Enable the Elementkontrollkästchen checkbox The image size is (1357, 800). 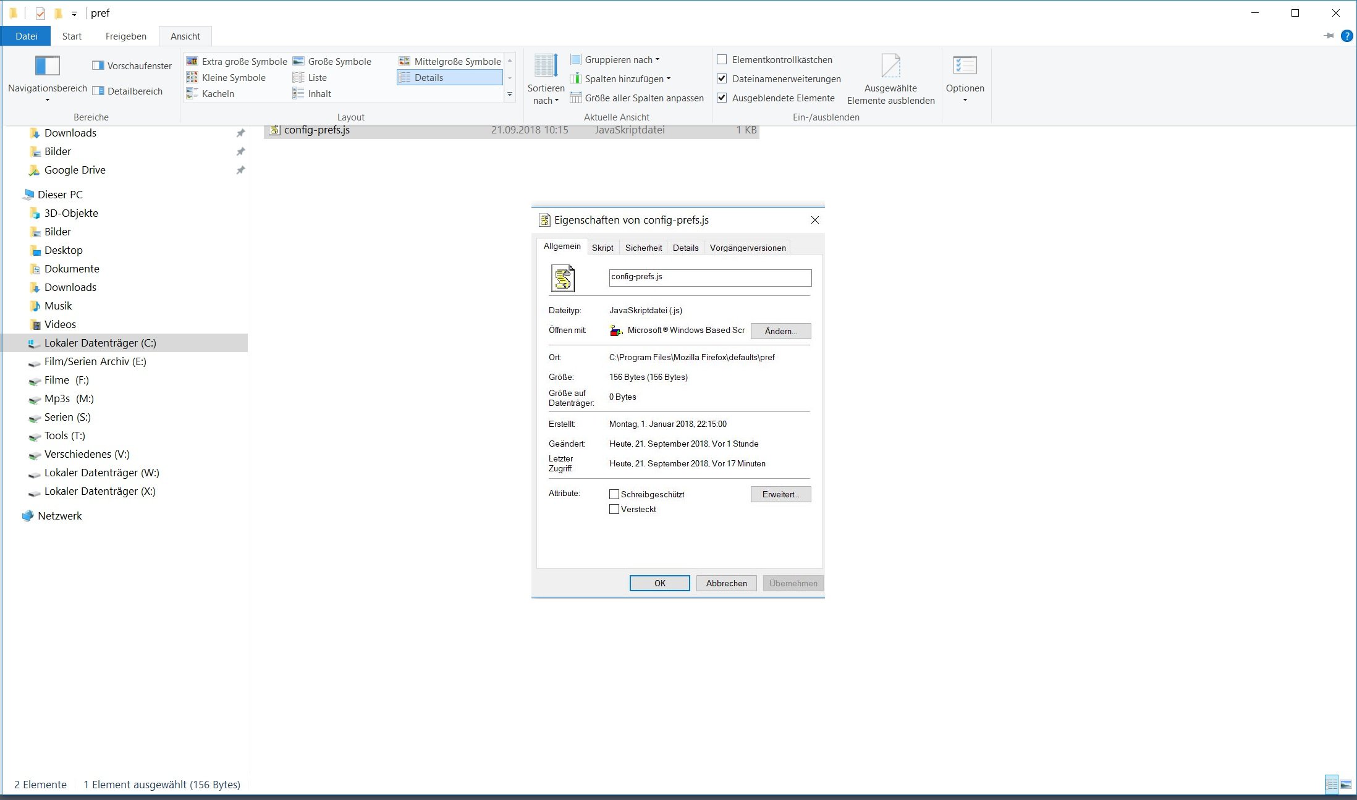722,59
